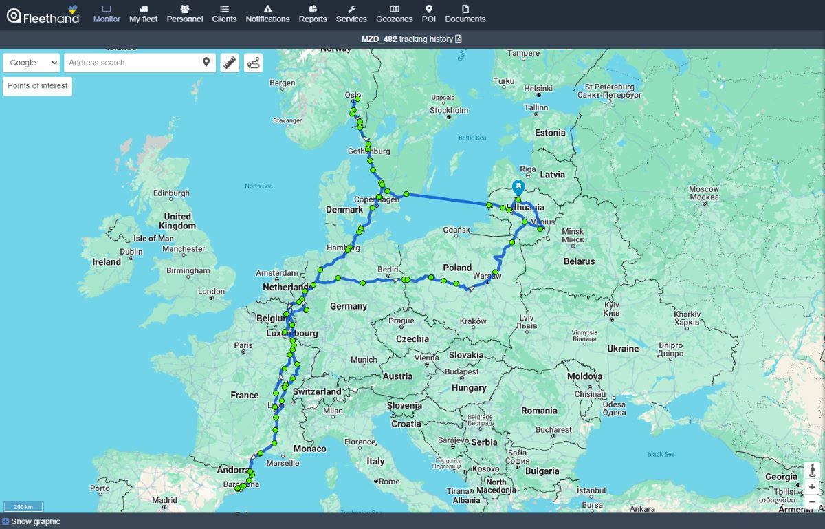Select Street View pegman control

point(812,471)
